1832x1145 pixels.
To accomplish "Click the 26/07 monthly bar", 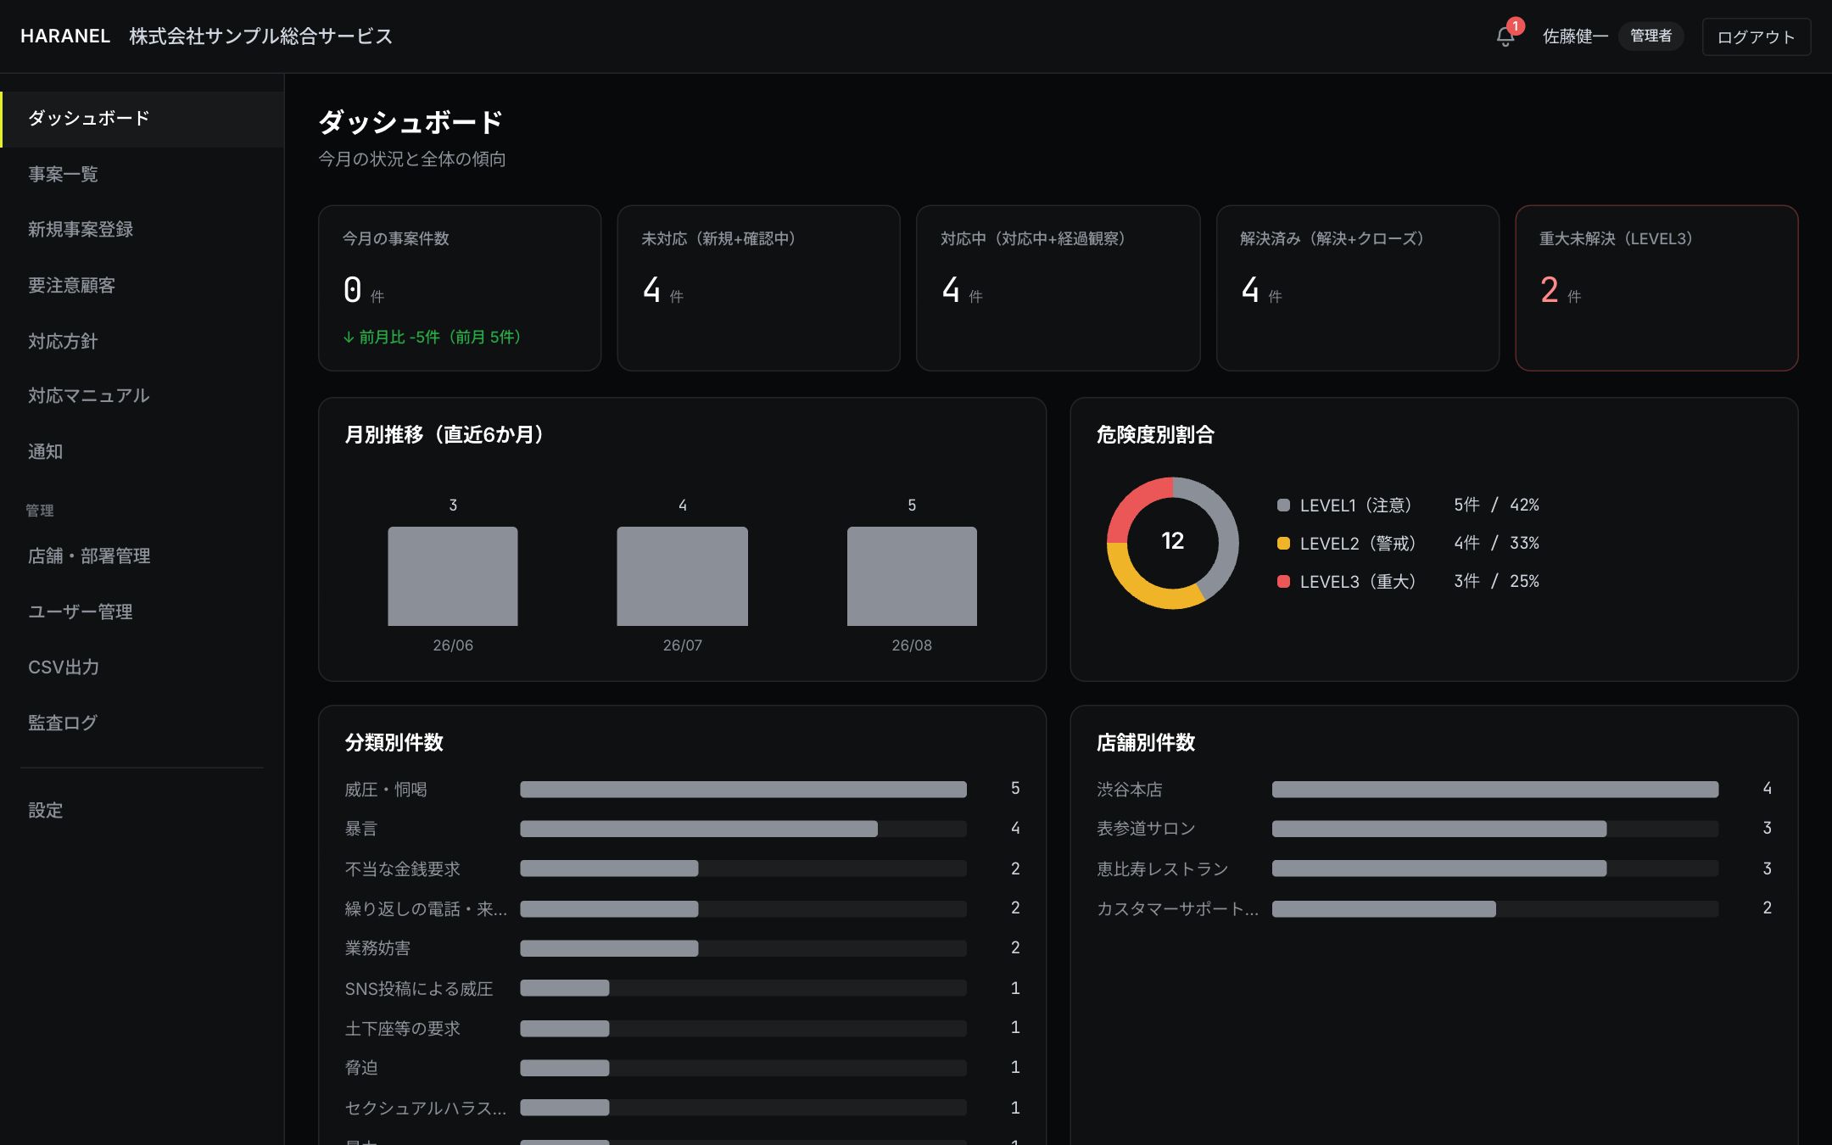I will click(682, 576).
